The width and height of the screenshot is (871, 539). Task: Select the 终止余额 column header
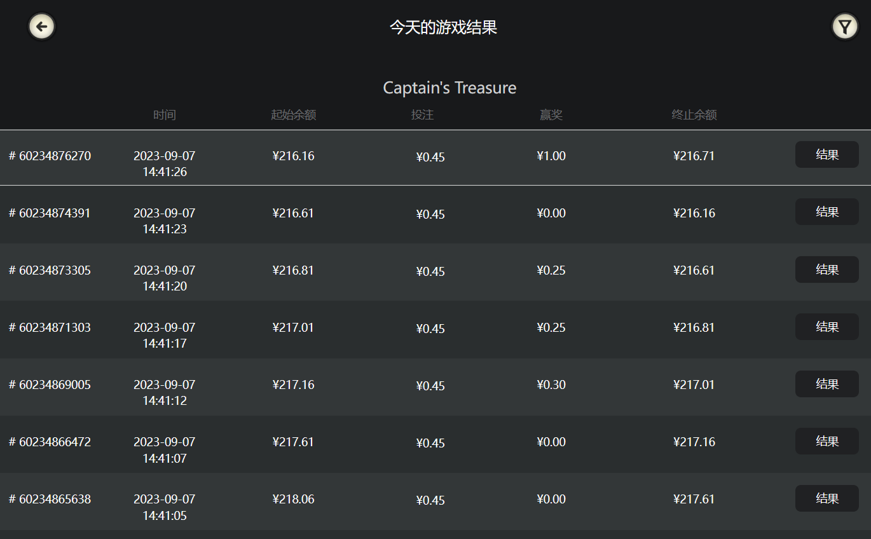tap(694, 115)
